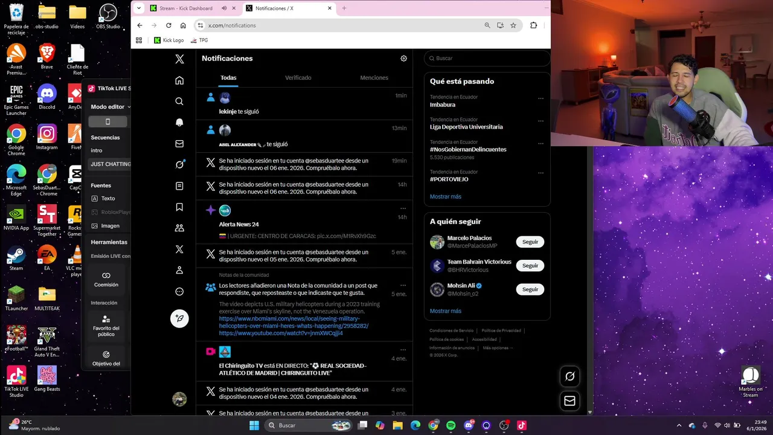Open Grok icon in the X sidebar

179,164
